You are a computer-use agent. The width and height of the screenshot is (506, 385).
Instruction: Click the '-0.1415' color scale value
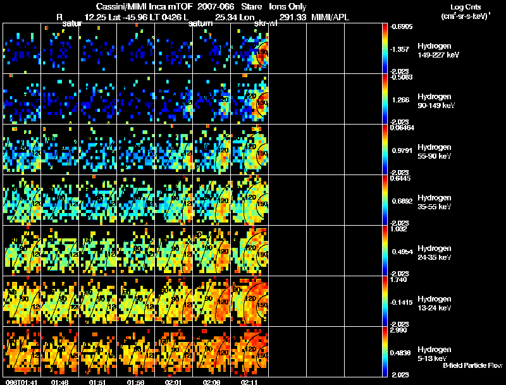click(x=401, y=302)
